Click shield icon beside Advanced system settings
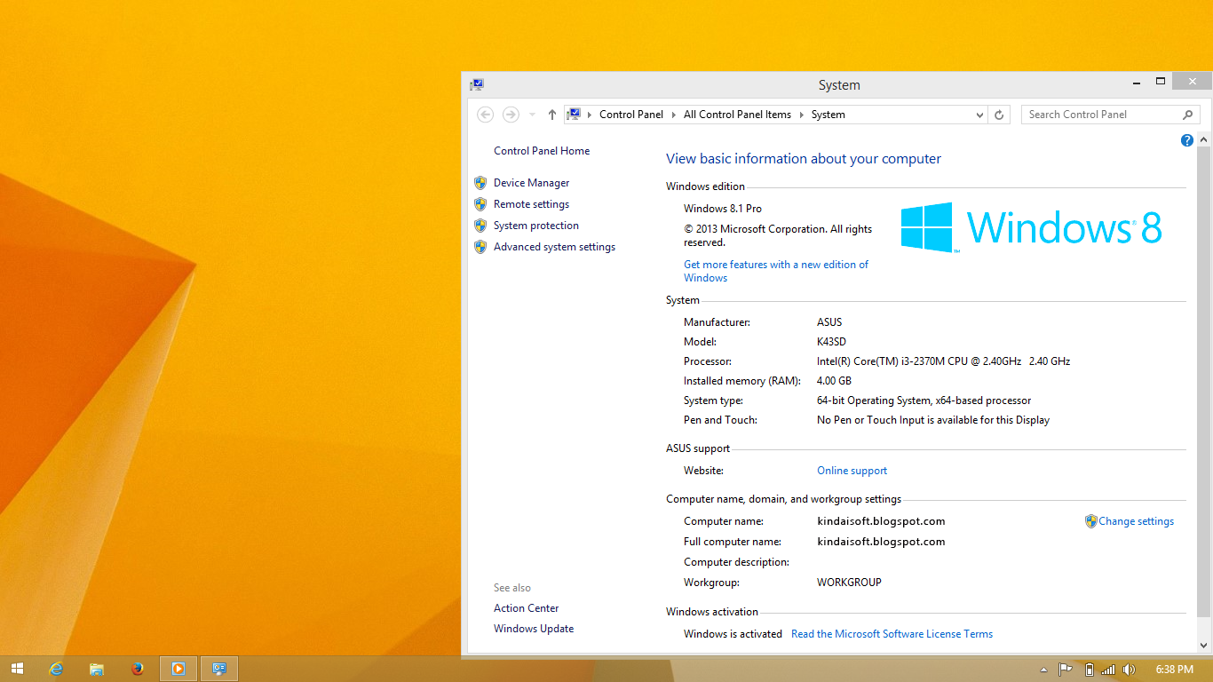Image resolution: width=1213 pixels, height=682 pixels. point(480,247)
